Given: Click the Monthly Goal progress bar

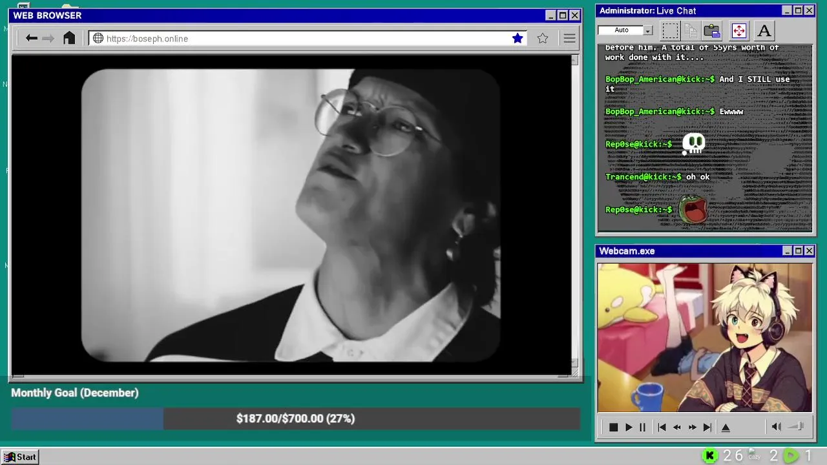Looking at the screenshot, I should 295,418.
